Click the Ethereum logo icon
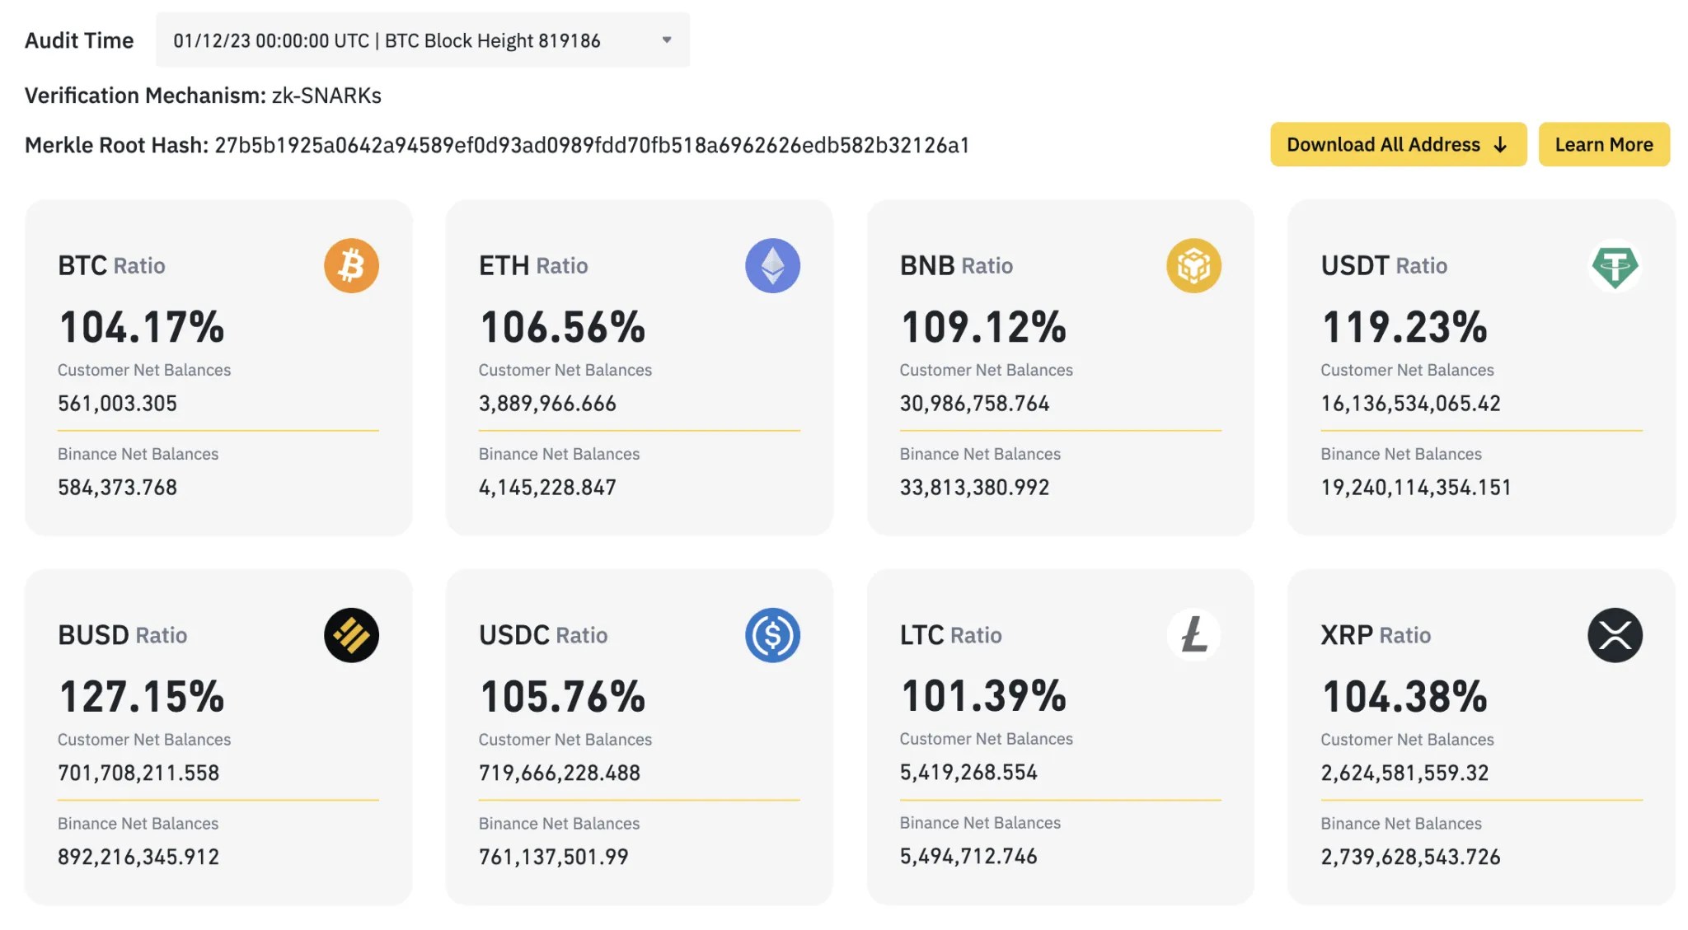 point(772,265)
